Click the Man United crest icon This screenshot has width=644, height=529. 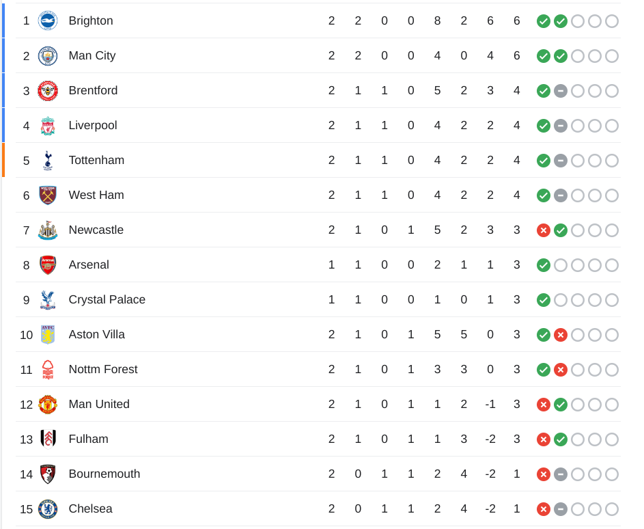(48, 405)
